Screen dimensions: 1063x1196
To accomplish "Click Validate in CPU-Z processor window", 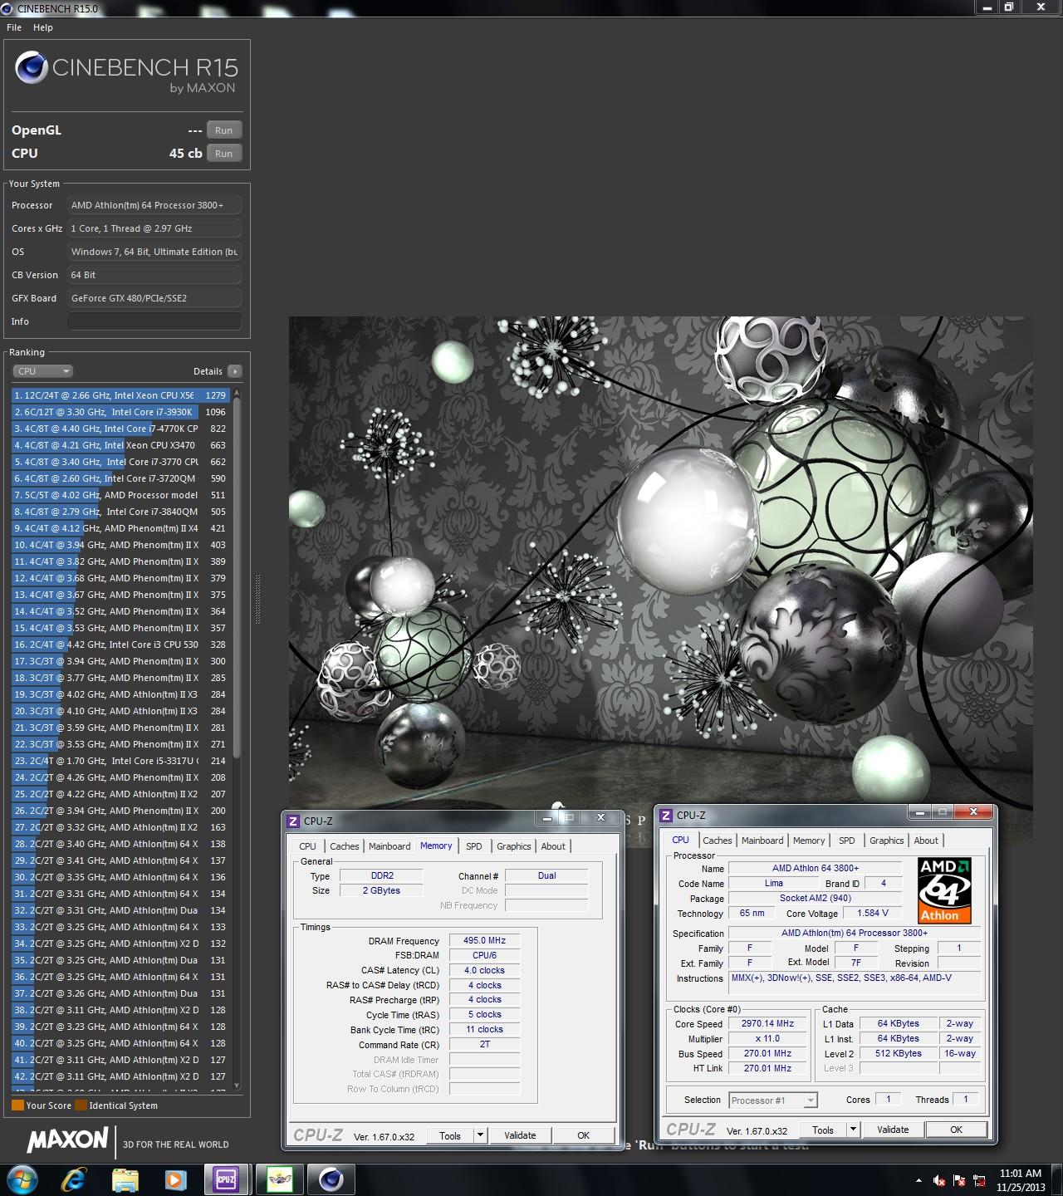I will 893,1130.
